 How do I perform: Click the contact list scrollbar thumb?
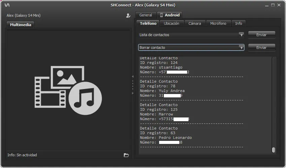(274, 150)
